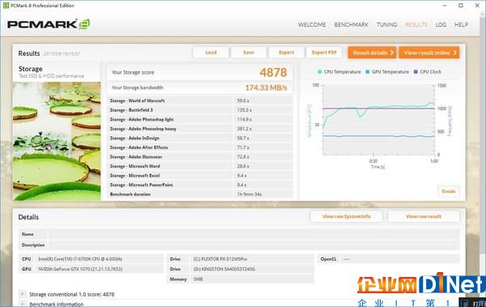This screenshot has height=307, width=486.
Task: Toggle GPU Temperature legend entry
Action: coord(387,72)
